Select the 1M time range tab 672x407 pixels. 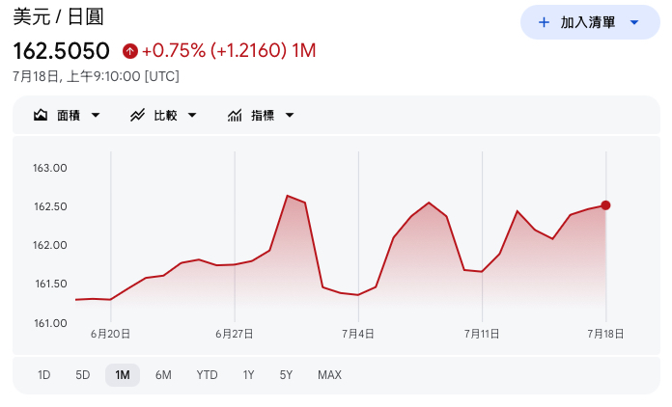tap(123, 375)
